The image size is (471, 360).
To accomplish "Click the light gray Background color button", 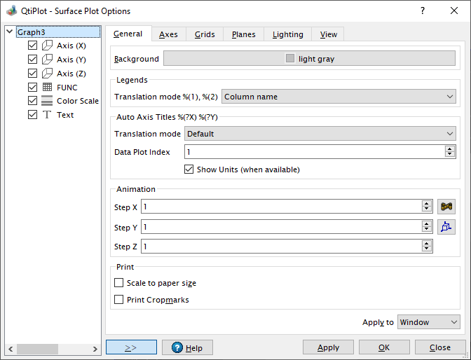I will 309,59.
